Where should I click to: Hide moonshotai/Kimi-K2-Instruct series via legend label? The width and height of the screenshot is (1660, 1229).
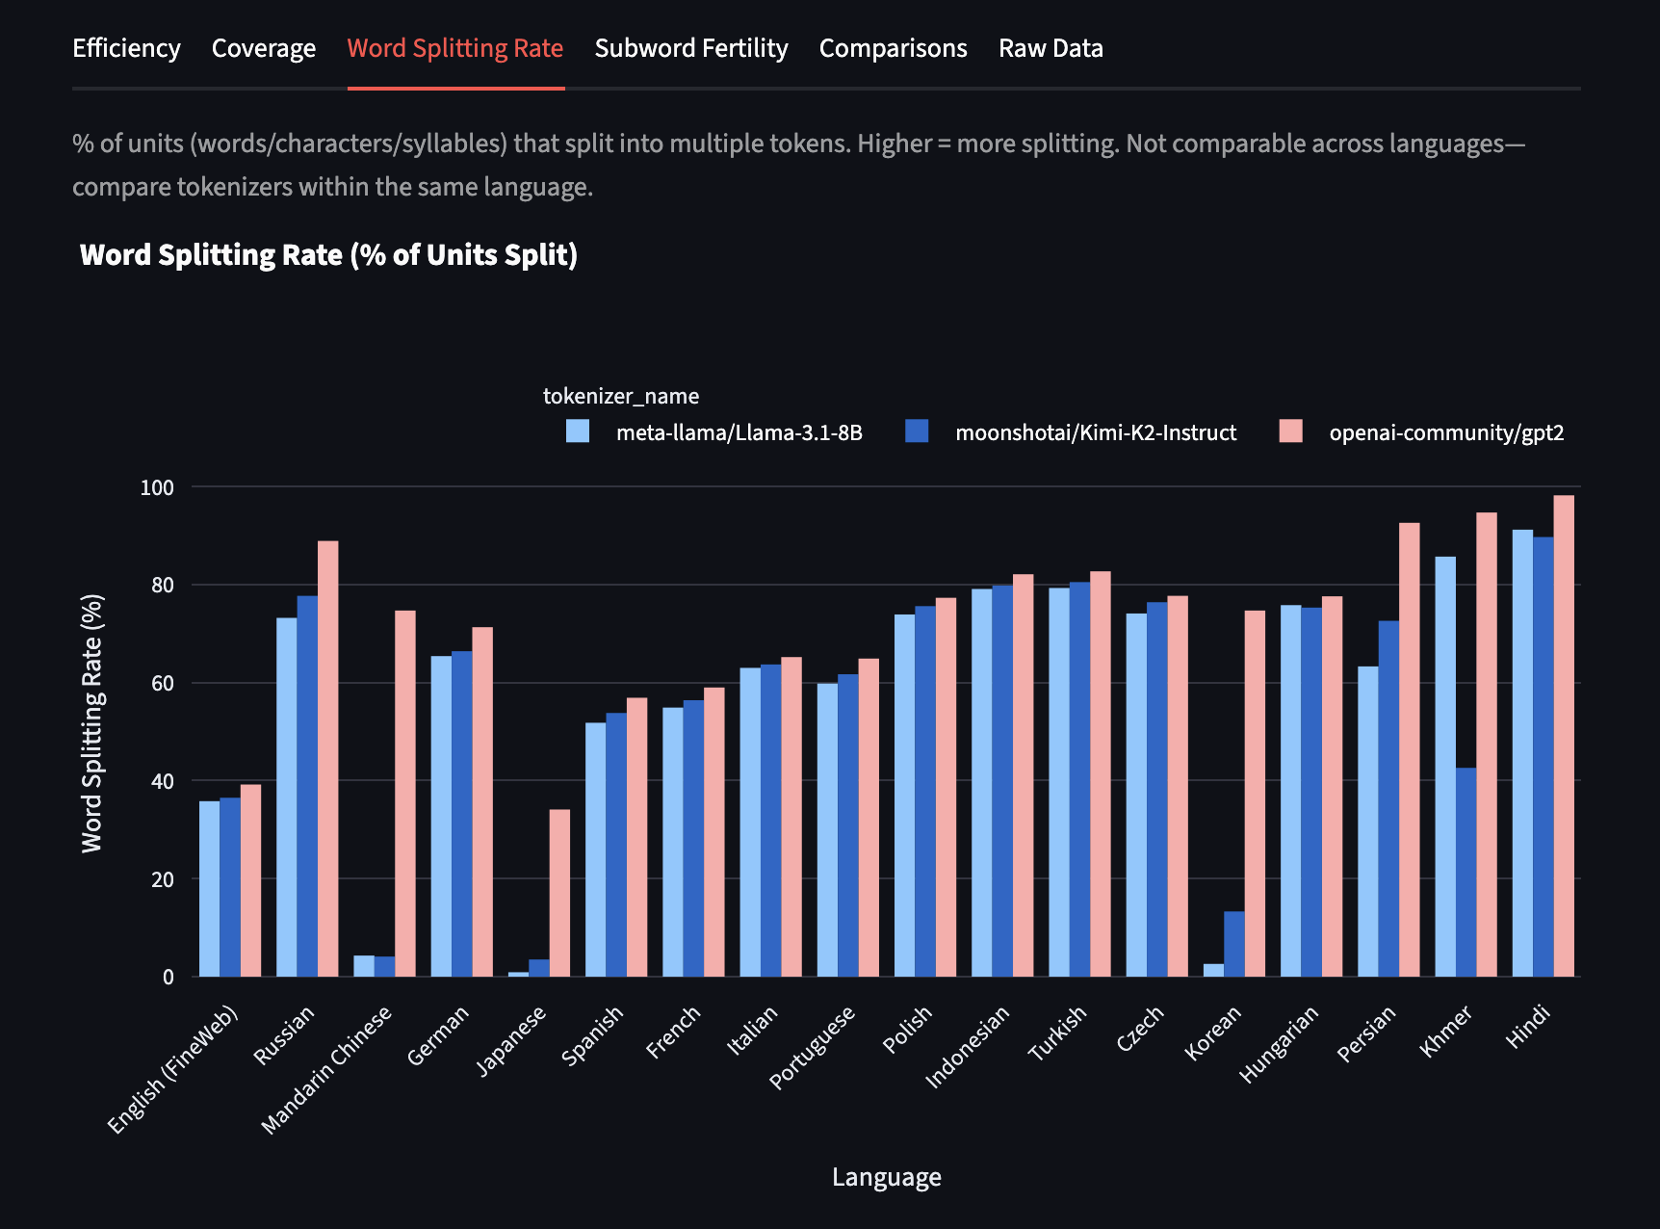1095,432
